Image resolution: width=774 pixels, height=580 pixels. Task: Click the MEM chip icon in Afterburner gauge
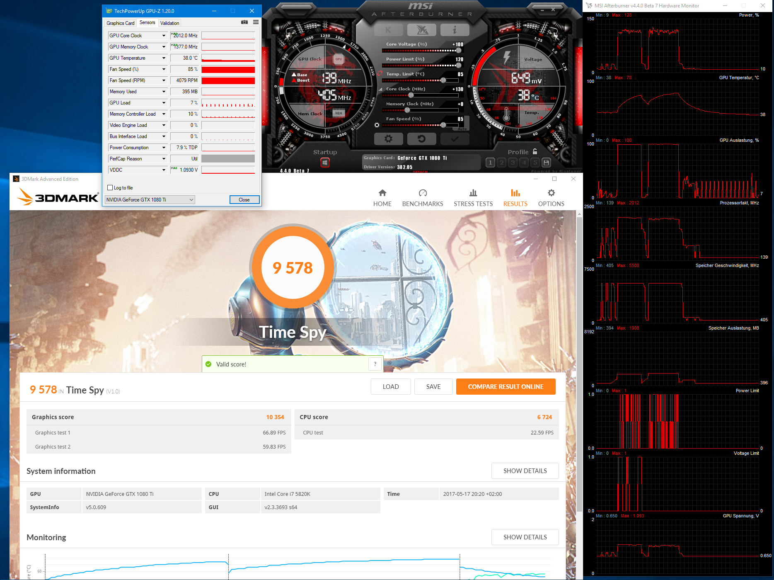click(339, 113)
